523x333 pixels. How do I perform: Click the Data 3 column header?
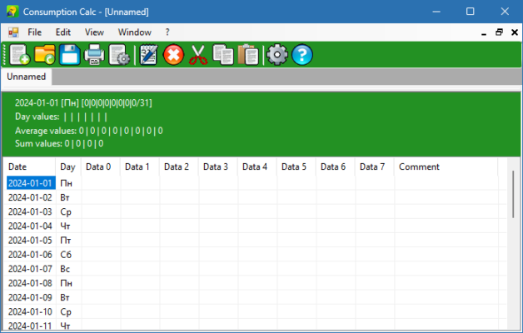(x=218, y=166)
